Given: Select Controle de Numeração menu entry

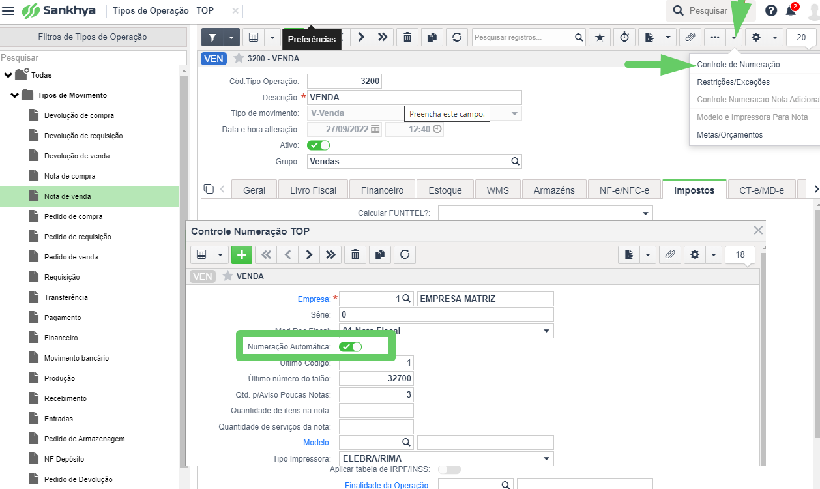Looking at the screenshot, I should 739,65.
